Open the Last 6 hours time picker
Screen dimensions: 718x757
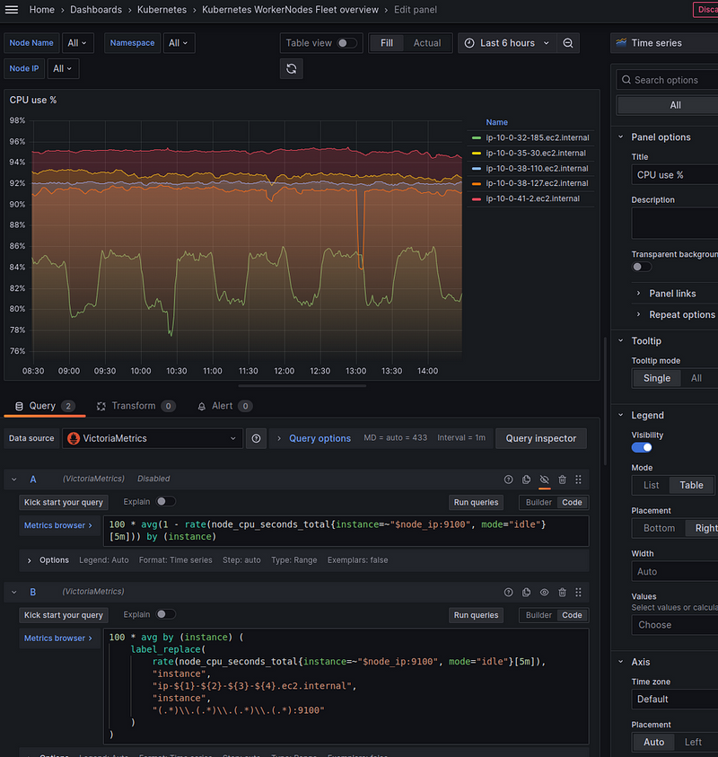505,43
